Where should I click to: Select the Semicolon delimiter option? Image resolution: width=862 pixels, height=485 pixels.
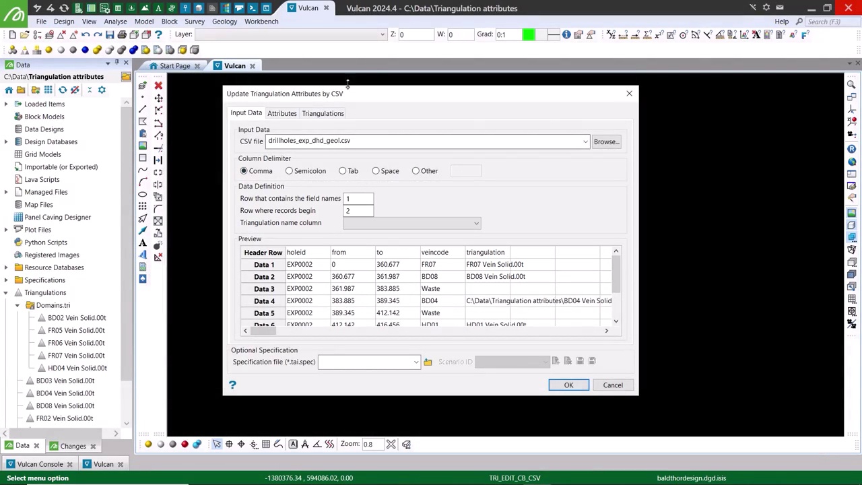pos(289,171)
